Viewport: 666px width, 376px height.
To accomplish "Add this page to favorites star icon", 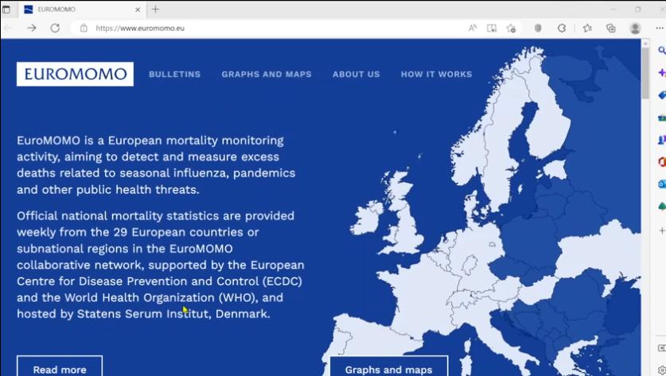I will [511, 28].
